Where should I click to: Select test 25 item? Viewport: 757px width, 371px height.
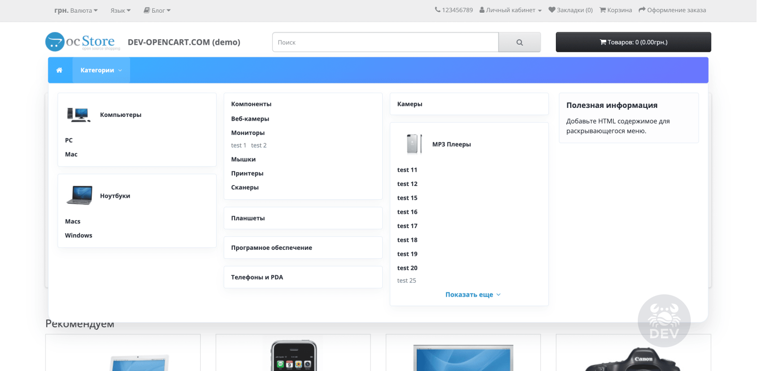(x=407, y=281)
